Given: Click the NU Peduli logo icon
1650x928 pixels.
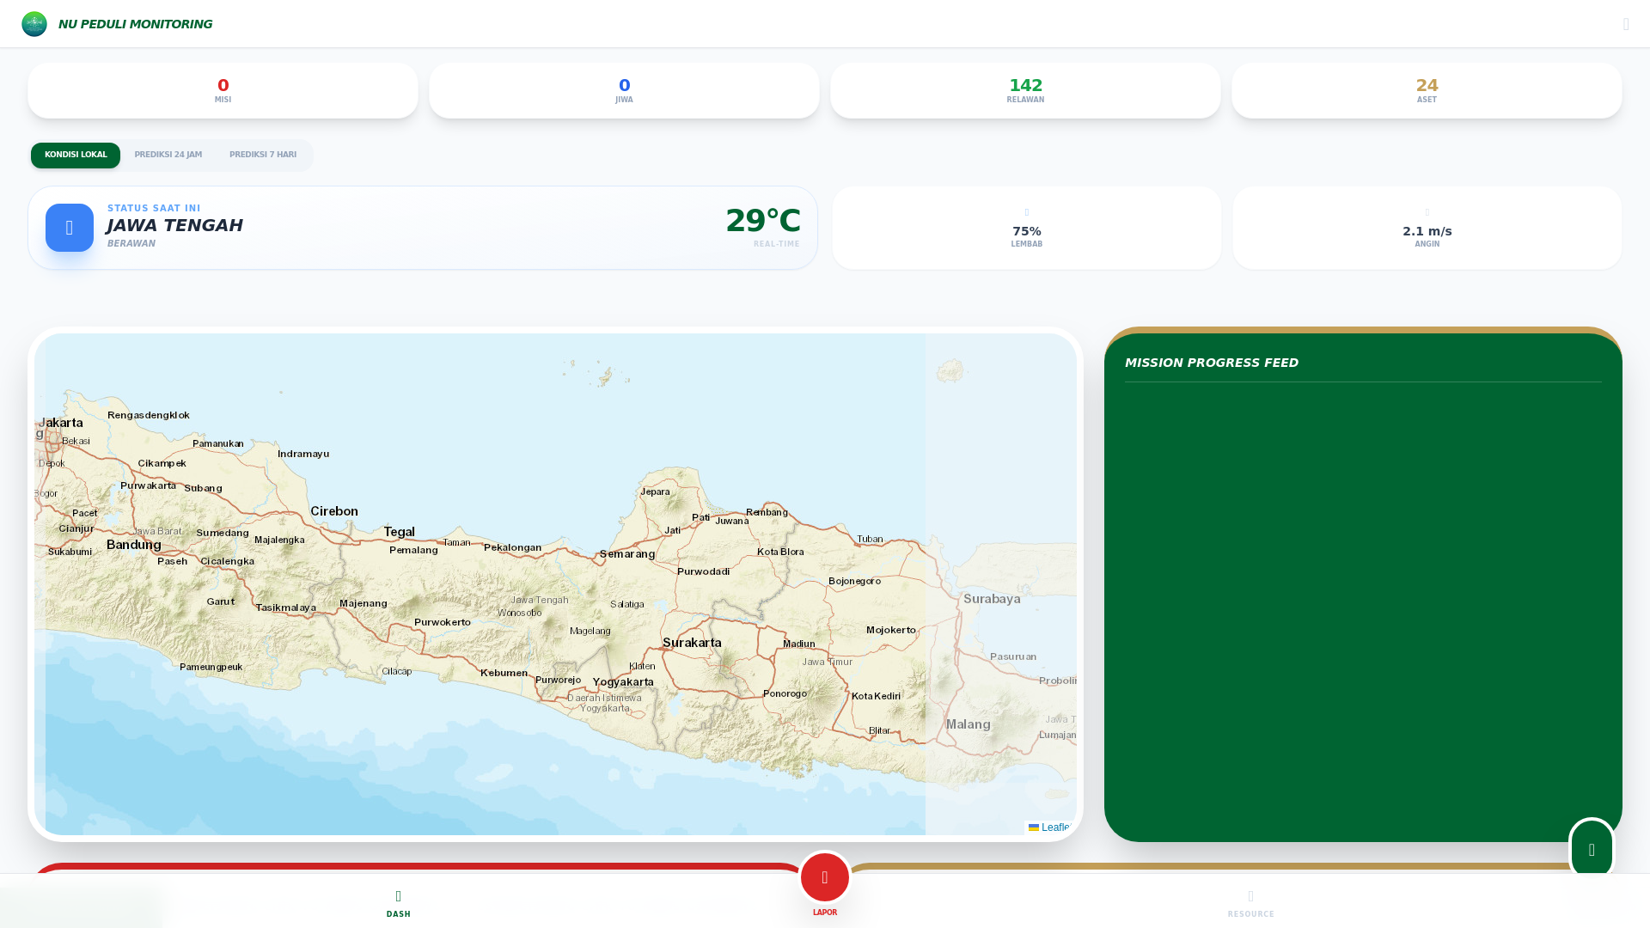Looking at the screenshot, I should tap(34, 24).
